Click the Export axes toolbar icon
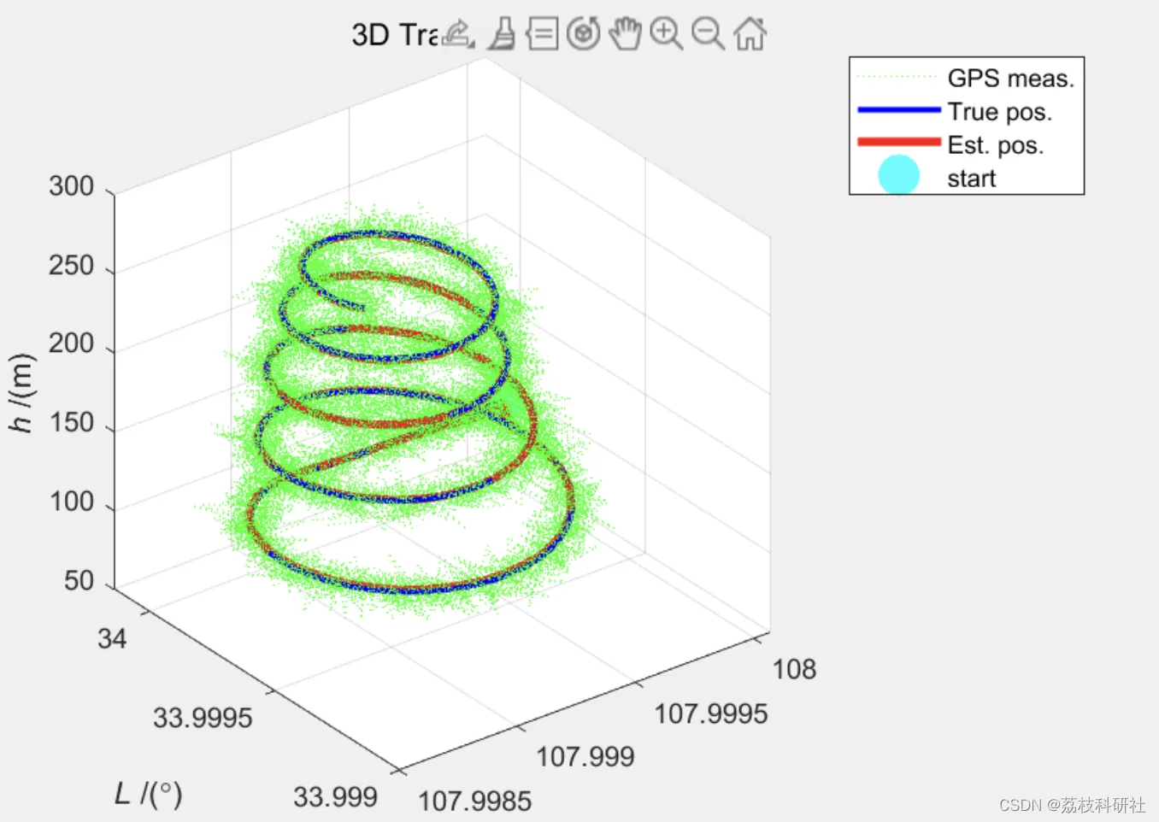1159x822 pixels. pyautogui.click(x=458, y=34)
